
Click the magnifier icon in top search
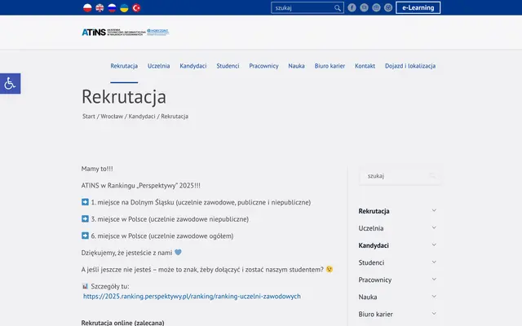[338, 8]
